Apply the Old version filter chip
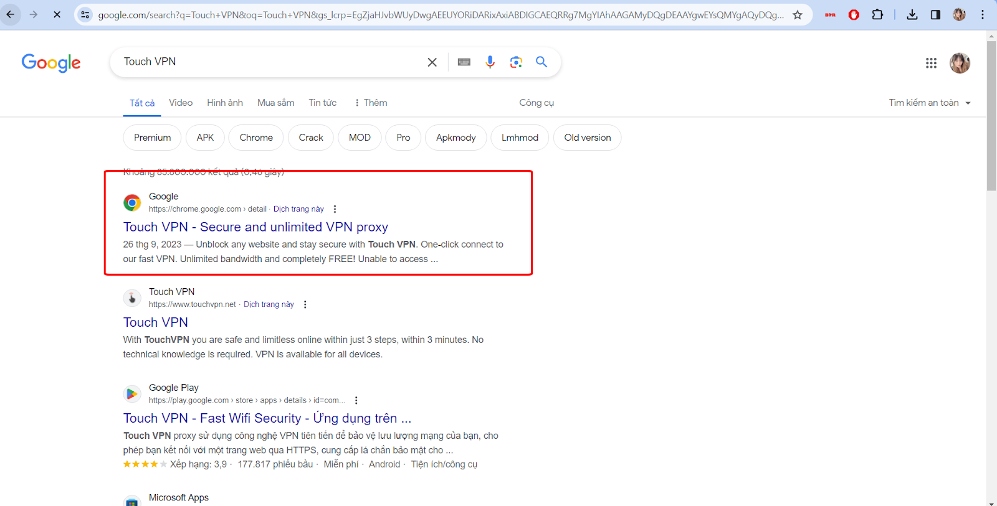The image size is (997, 506). pos(588,138)
